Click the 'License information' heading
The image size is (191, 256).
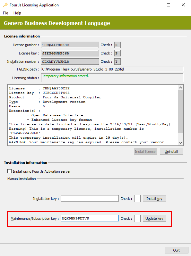pos(22,36)
